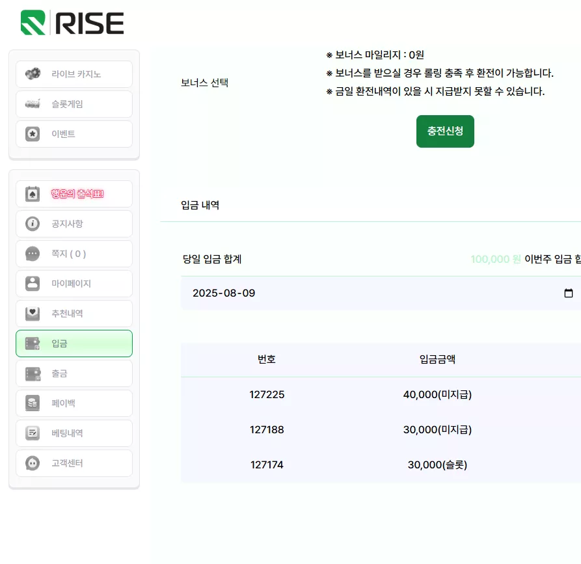The height and width of the screenshot is (564, 581).
Task: Open the notice info icon
Action: click(x=33, y=224)
